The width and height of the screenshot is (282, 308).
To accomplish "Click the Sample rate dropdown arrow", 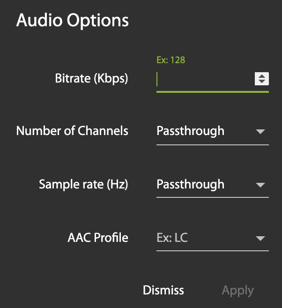I will click(261, 185).
